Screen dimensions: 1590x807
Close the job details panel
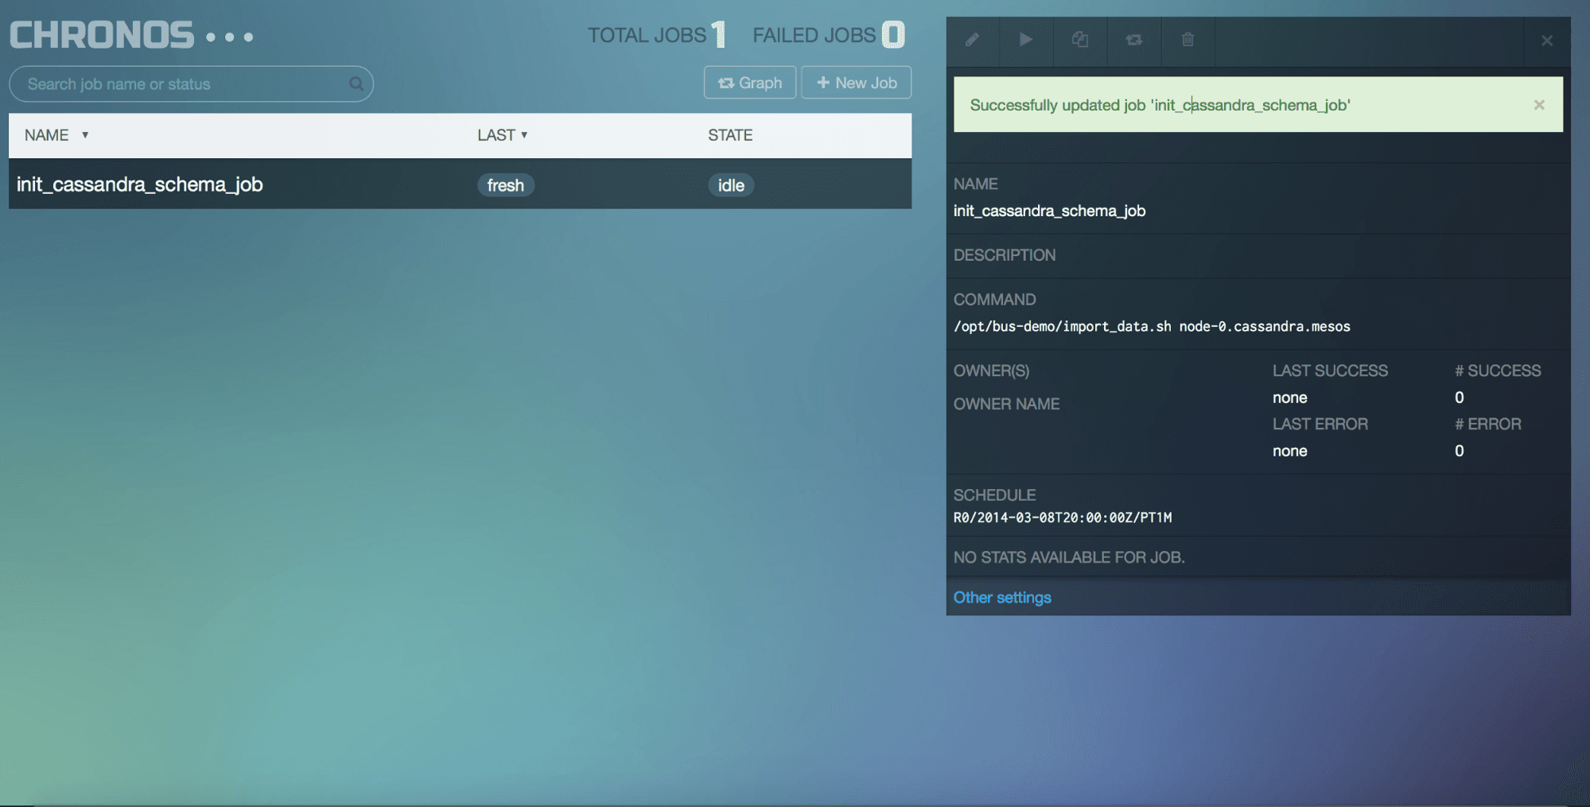click(1546, 41)
